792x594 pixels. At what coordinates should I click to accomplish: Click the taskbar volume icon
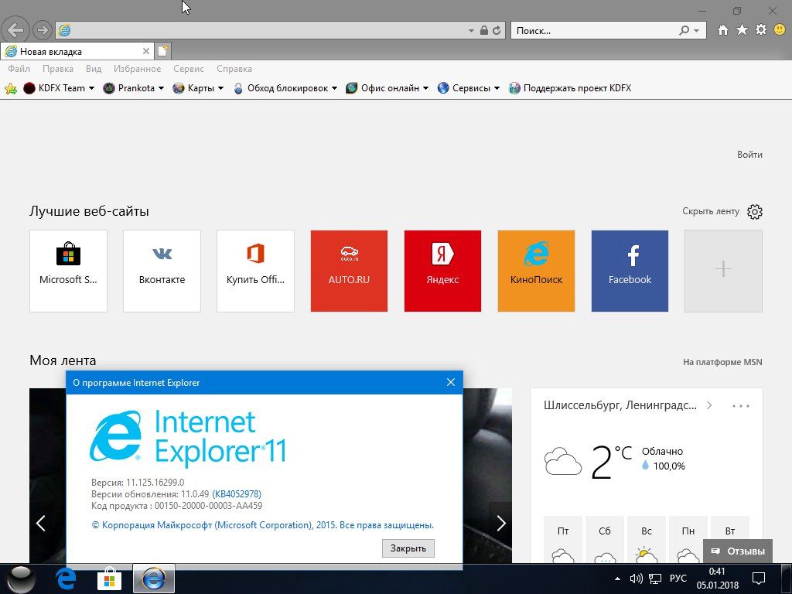[x=637, y=578]
